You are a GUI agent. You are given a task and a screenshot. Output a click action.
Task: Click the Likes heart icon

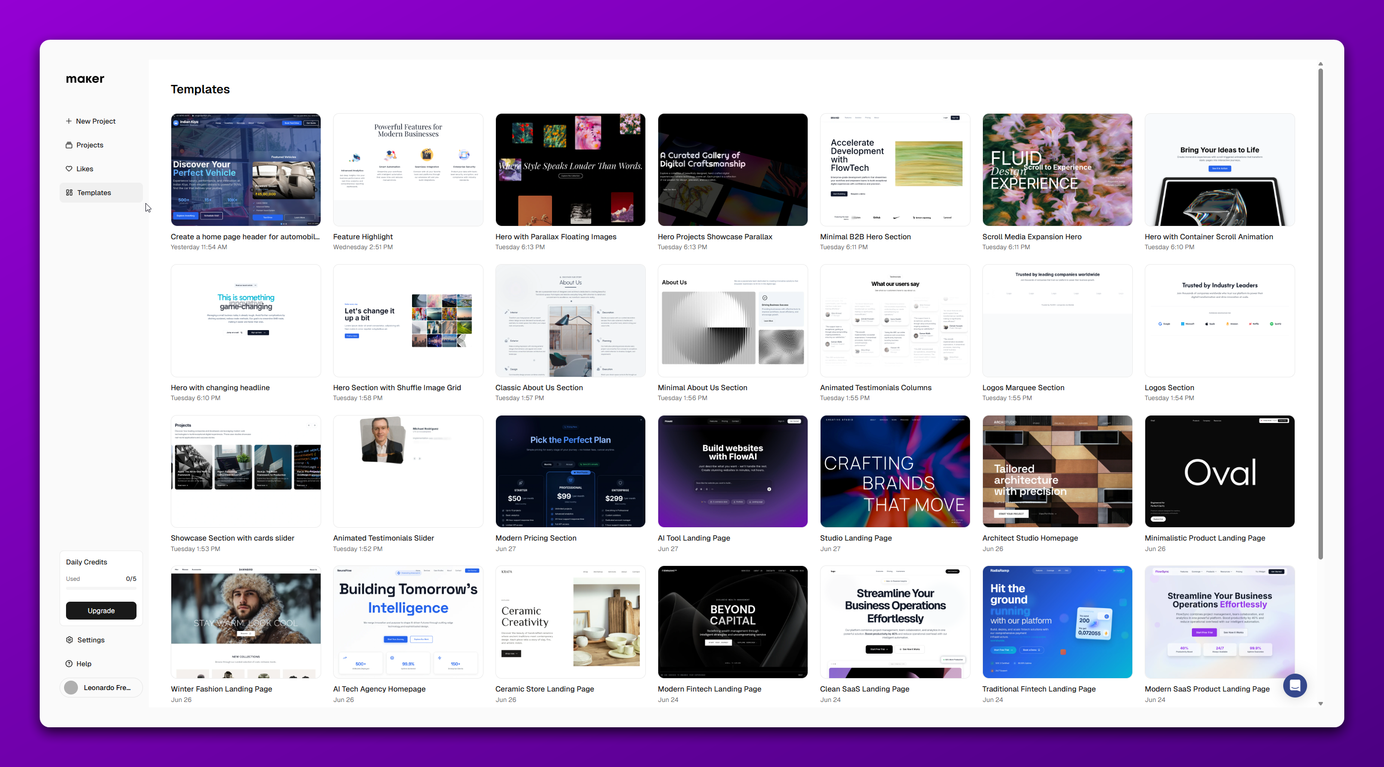pos(69,169)
